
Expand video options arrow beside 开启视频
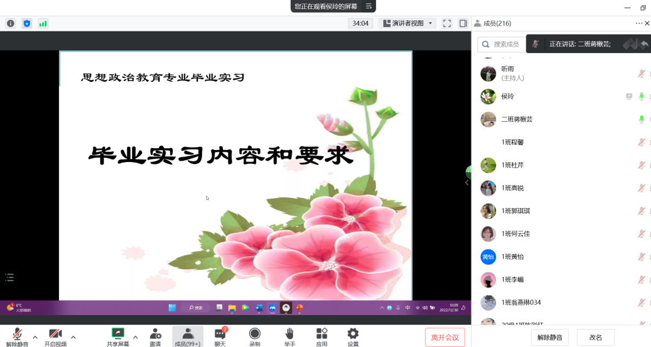(x=74, y=337)
